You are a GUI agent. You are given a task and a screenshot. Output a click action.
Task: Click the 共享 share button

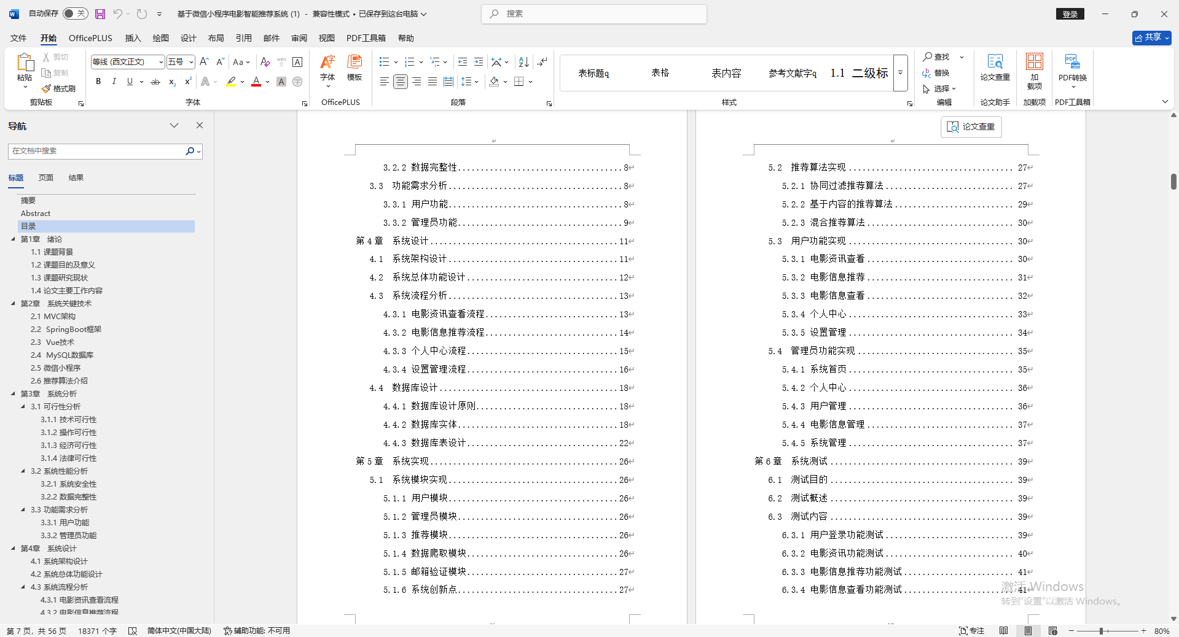coord(1151,37)
